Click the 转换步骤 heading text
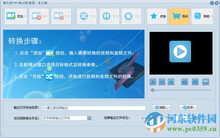Image resolution: width=220 pixels, height=138 pixels. [x=25, y=41]
